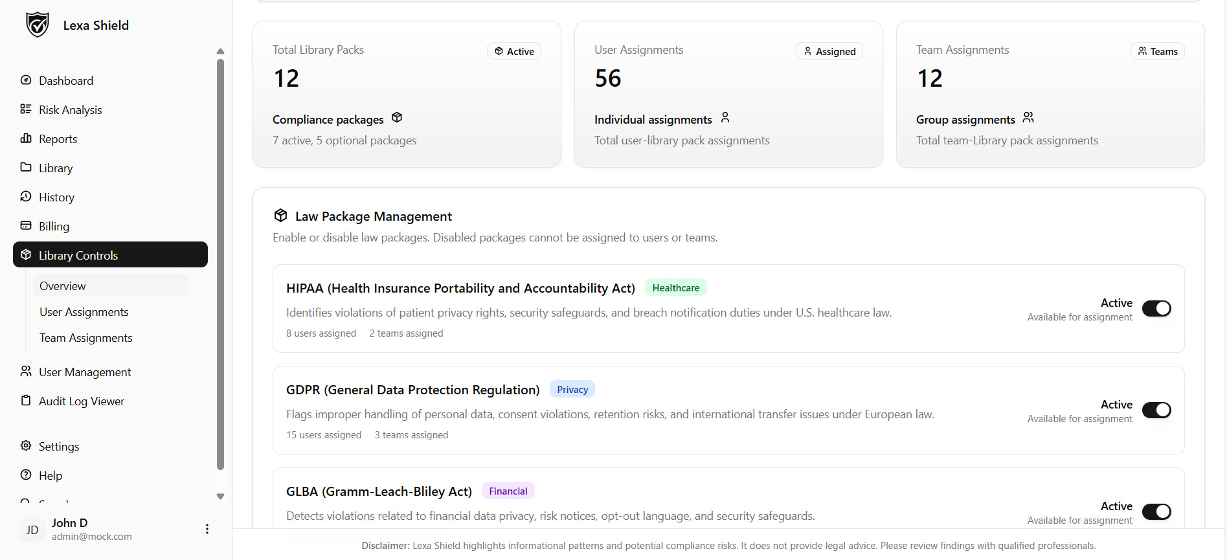Open the Dashboard page
The image size is (1227, 560).
tap(110, 80)
